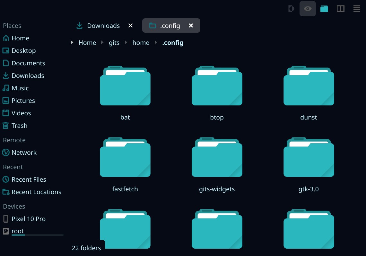Click the Downloads arrow icon in sidebar
The width and height of the screenshot is (366, 256).
(x=6, y=76)
